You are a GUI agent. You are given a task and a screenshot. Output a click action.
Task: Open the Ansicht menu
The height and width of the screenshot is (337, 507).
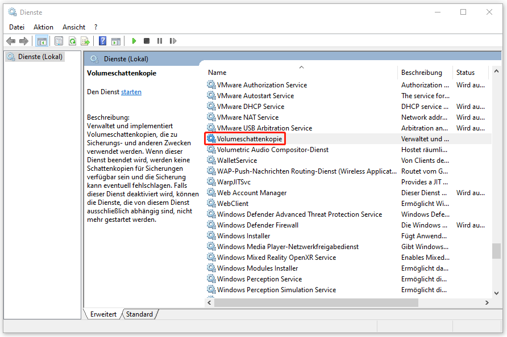pyautogui.click(x=74, y=27)
